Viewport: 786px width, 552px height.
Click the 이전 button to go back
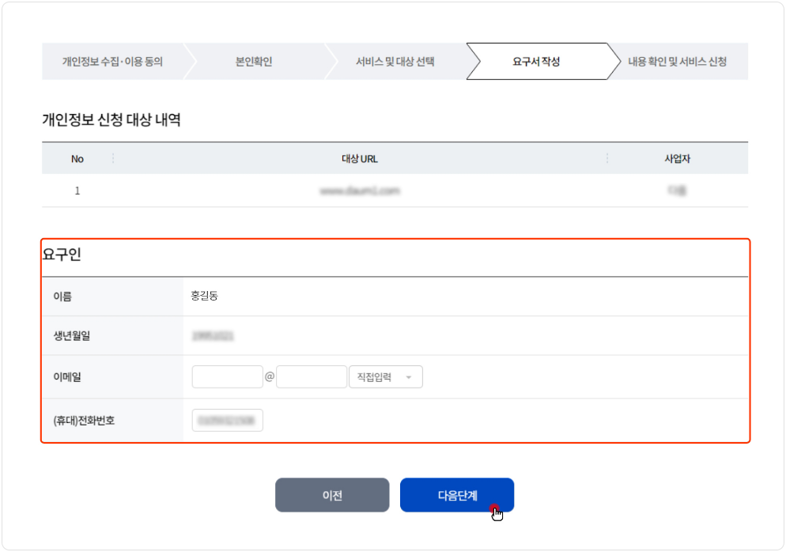click(332, 494)
